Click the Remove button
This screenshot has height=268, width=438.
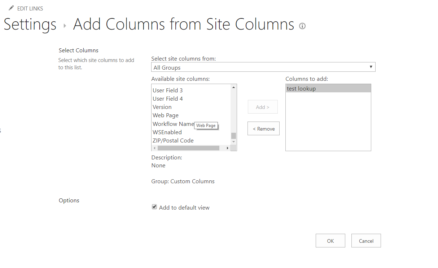(x=263, y=129)
